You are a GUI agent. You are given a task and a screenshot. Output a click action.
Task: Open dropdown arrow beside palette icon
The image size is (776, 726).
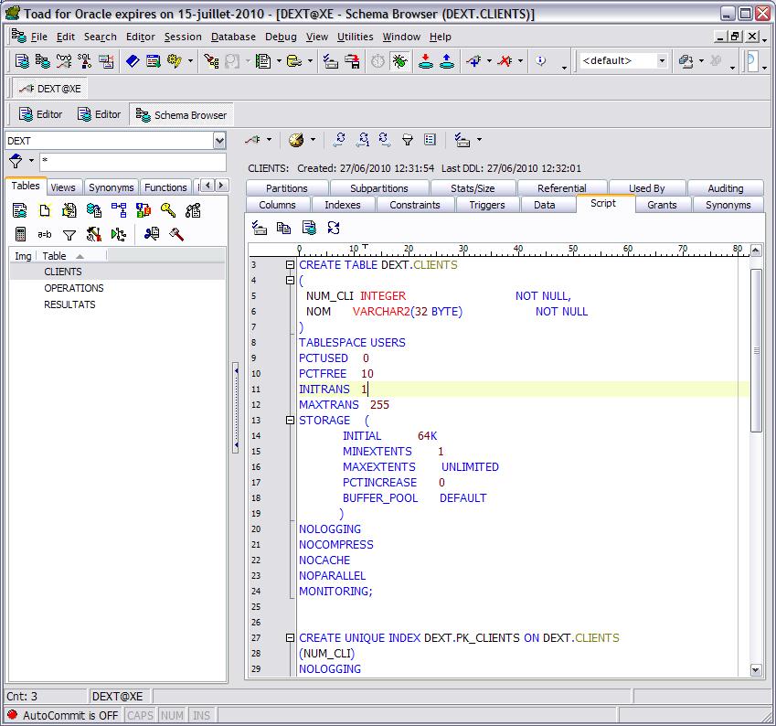point(313,140)
